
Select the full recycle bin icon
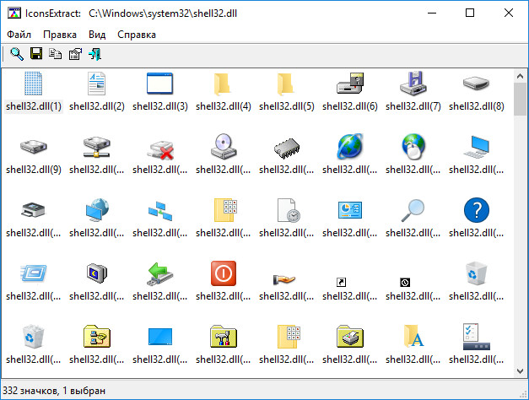(x=34, y=337)
